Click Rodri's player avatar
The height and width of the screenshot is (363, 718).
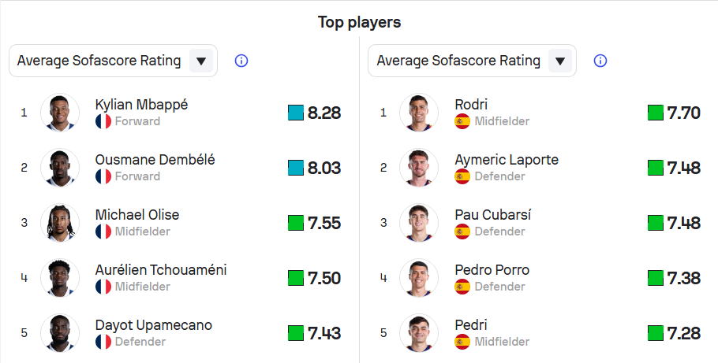(x=419, y=113)
